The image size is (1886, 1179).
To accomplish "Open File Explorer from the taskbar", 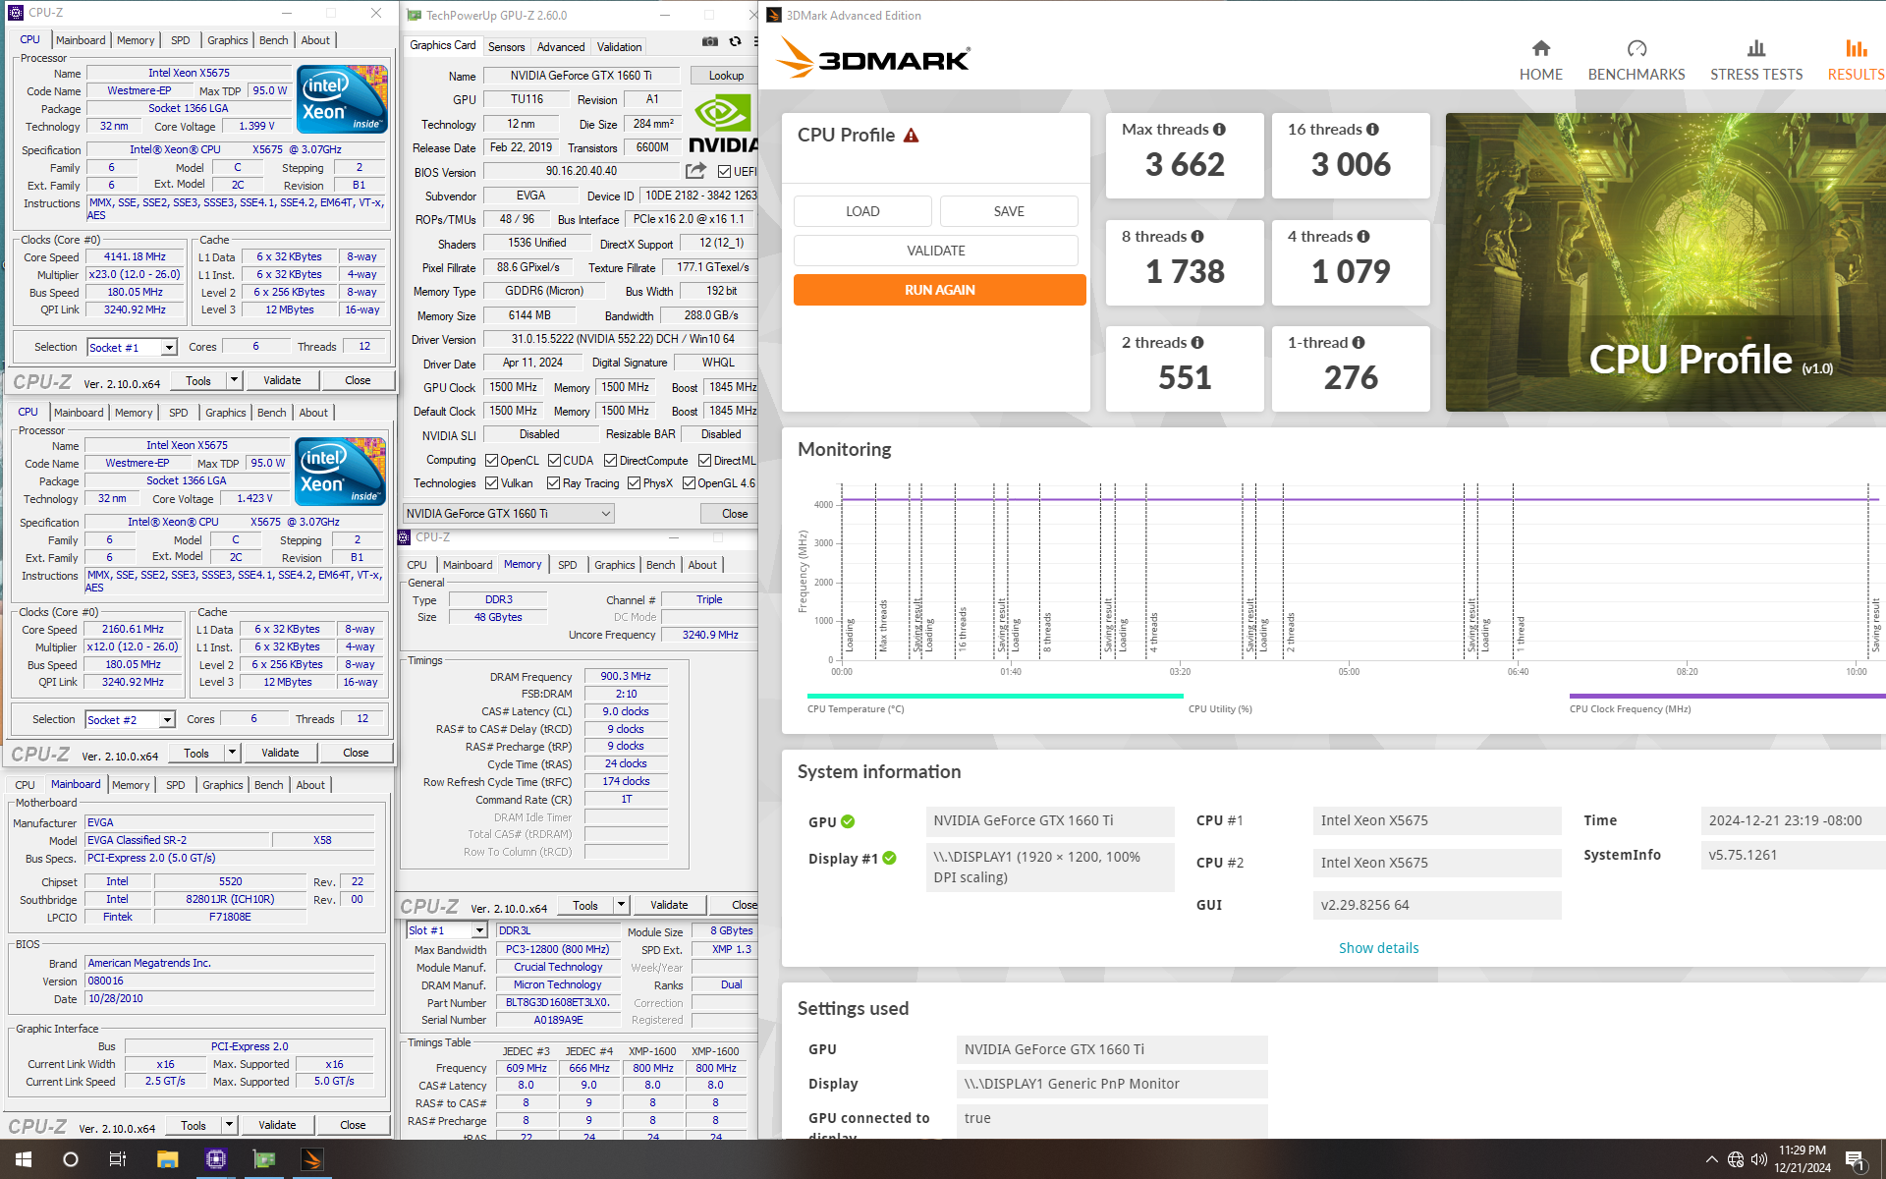I will [167, 1159].
